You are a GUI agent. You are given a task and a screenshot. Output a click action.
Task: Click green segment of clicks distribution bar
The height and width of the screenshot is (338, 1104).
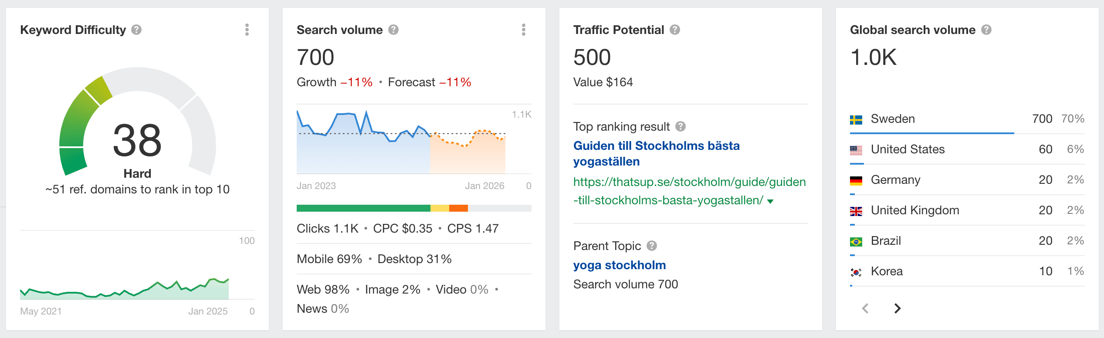[363, 208]
